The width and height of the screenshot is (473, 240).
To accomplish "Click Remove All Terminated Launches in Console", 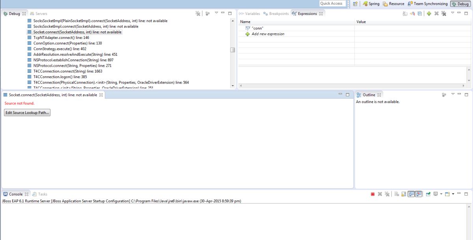I will coord(387,194).
